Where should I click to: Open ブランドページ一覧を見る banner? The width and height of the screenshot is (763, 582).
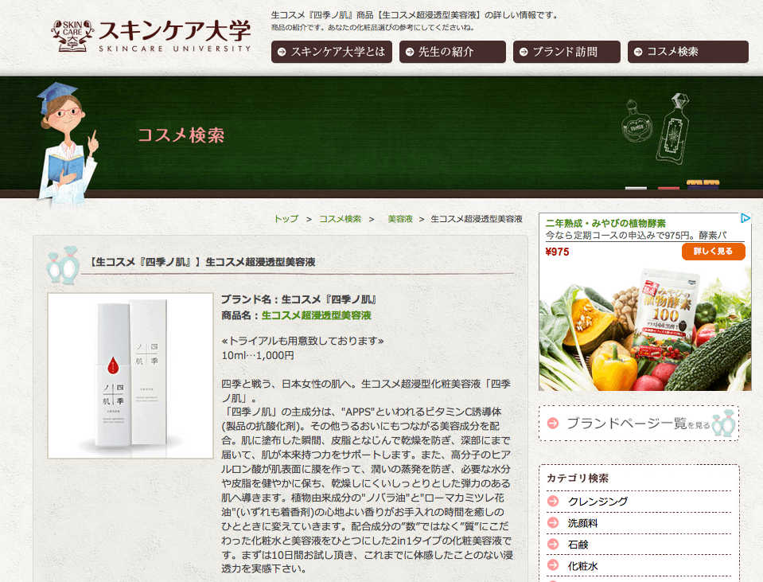pyautogui.click(x=638, y=424)
